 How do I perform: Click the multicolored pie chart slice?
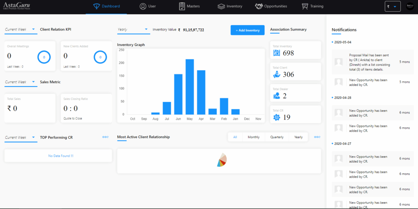click(222, 160)
